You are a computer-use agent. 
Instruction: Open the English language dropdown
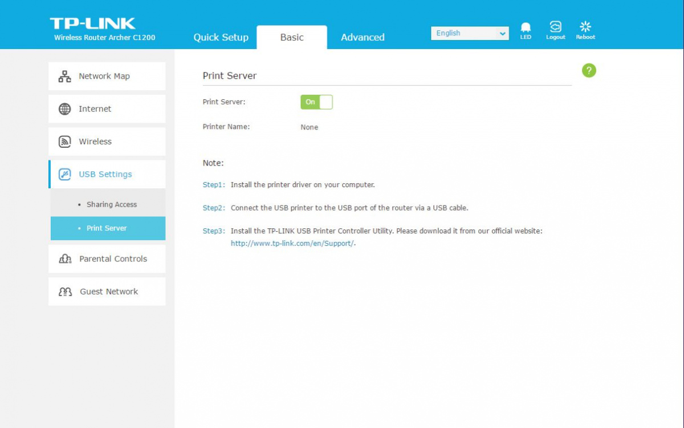470,33
